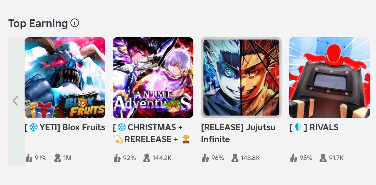Click the "[YETI] Blox Fruits" title
This screenshot has height=185, width=376.
[65, 127]
